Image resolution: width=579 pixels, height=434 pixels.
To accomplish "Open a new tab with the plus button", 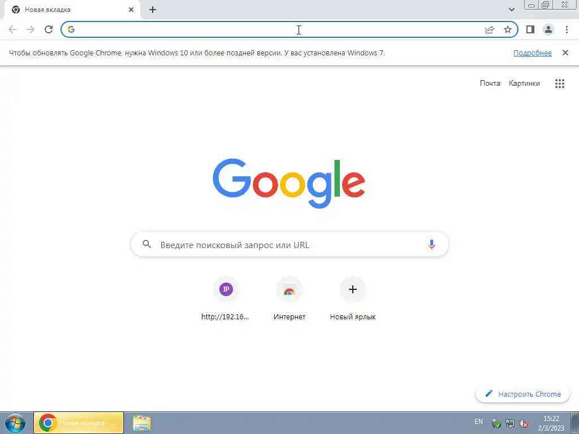I will [153, 10].
